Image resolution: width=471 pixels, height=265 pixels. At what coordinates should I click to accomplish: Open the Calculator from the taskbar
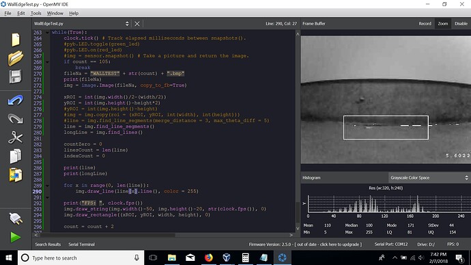(x=246, y=257)
